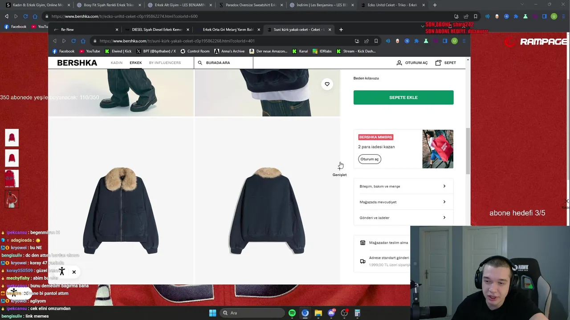The height and width of the screenshot is (320, 570).
Task: Switch to Erkek Orta Gri Melanj tab
Action: pyautogui.click(x=228, y=29)
